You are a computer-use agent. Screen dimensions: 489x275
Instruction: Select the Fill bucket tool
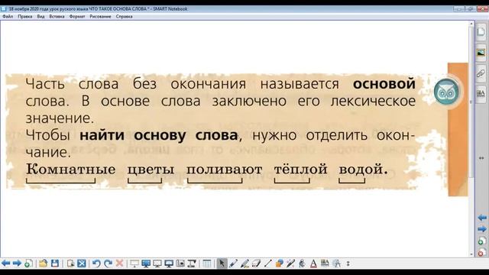coord(302,264)
